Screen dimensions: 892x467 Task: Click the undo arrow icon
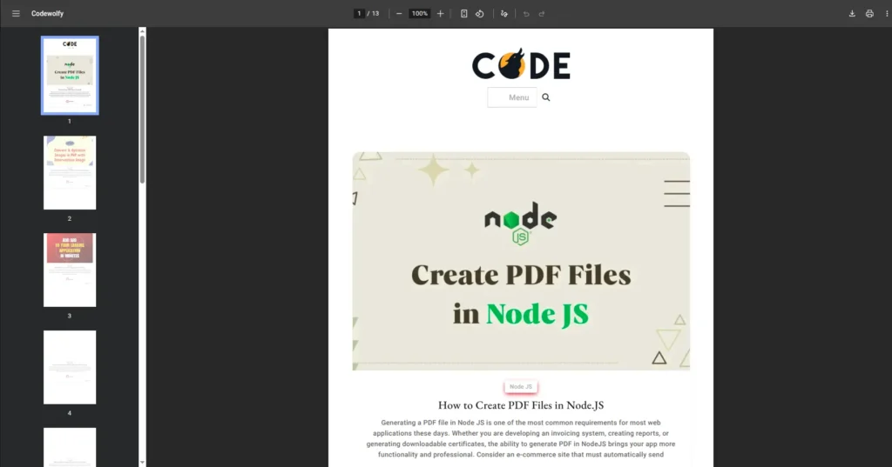(x=526, y=14)
